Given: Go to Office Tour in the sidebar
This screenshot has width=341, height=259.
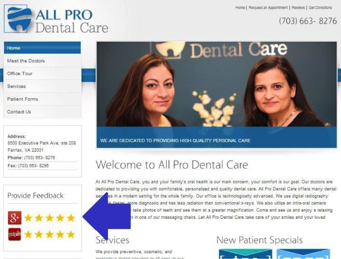Looking at the screenshot, I should [x=42, y=73].
